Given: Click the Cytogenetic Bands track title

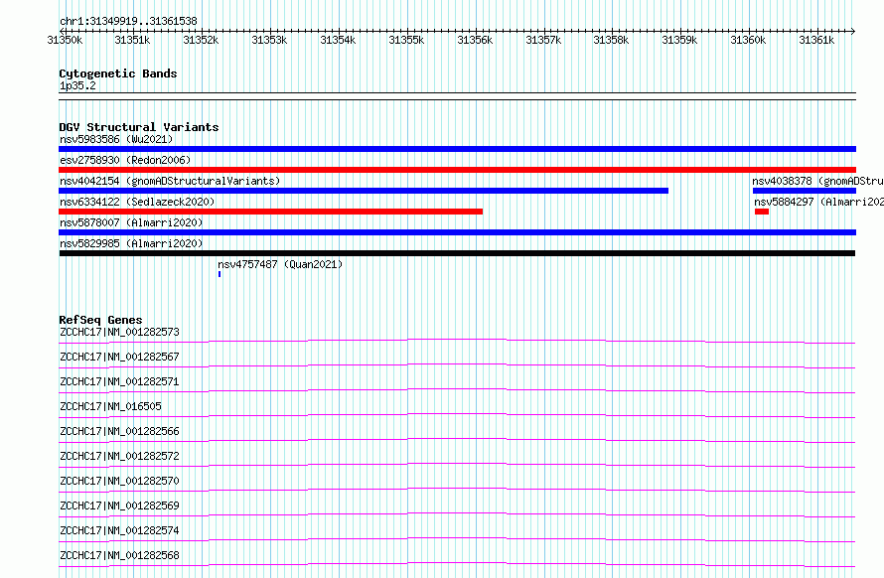Looking at the screenshot, I should pyautogui.click(x=118, y=73).
